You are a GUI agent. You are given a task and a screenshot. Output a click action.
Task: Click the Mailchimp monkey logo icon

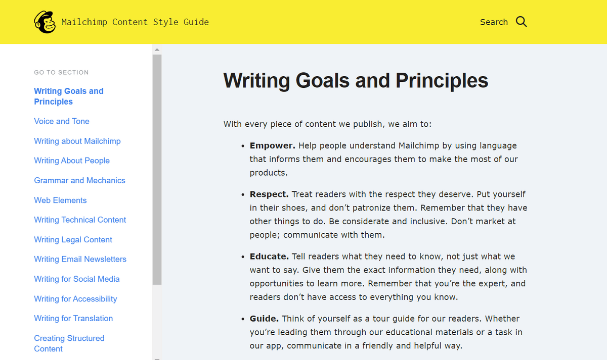45,22
